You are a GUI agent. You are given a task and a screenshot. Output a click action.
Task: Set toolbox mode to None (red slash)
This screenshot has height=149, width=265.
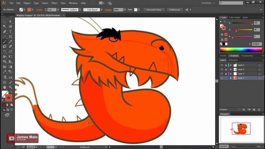12,105
